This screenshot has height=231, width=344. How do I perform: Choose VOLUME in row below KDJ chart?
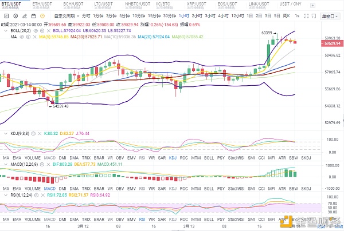click(33, 158)
